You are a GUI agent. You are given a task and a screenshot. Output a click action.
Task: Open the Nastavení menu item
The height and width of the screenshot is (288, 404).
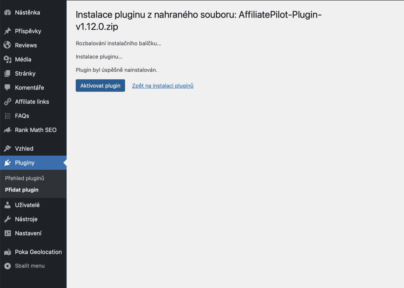coord(33,233)
